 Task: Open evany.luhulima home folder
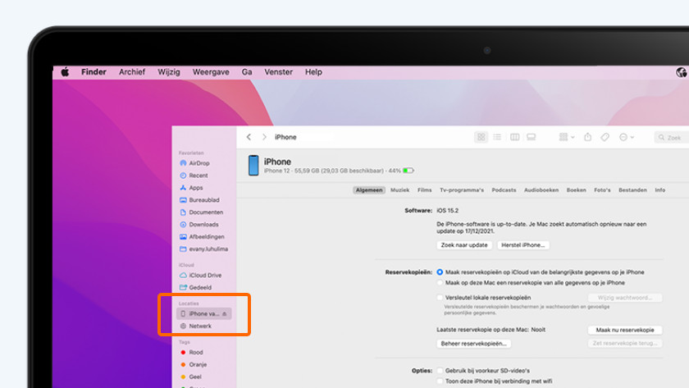click(204, 249)
